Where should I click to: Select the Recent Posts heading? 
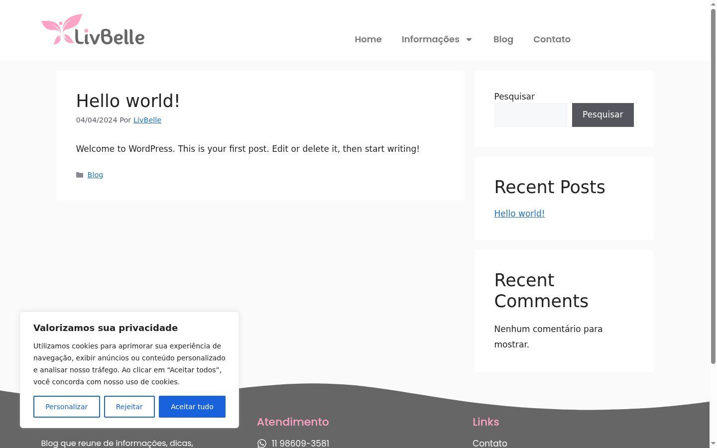tap(550, 187)
